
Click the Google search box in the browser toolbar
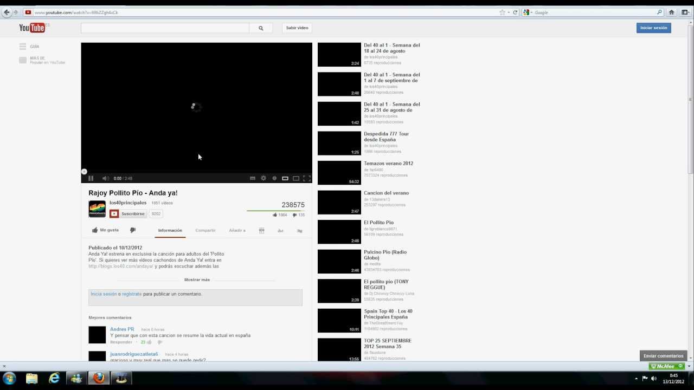coord(595,12)
